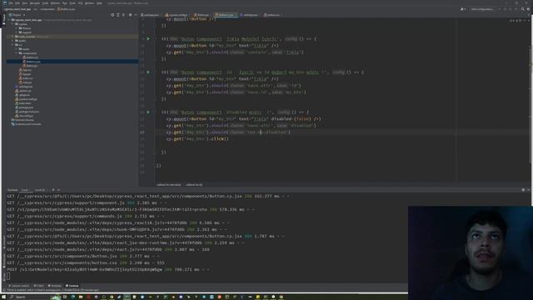Select the Local terminal session tab

(x=25, y=190)
